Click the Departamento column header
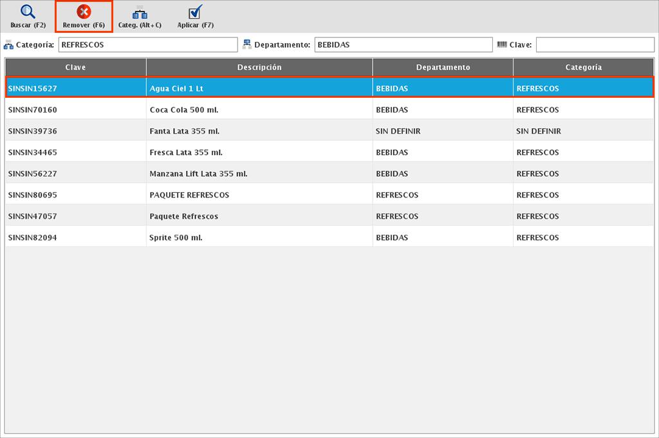Viewport: 659px width, 438px height. click(x=443, y=68)
